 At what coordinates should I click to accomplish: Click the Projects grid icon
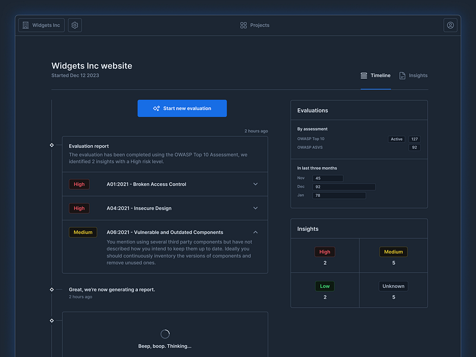pyautogui.click(x=243, y=25)
